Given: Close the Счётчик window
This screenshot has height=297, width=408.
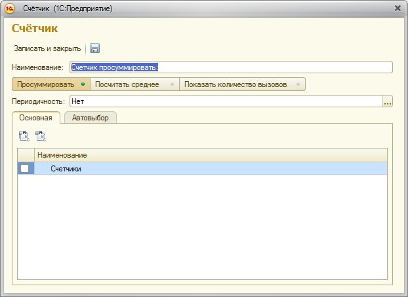Looking at the screenshot, I should (398, 8).
